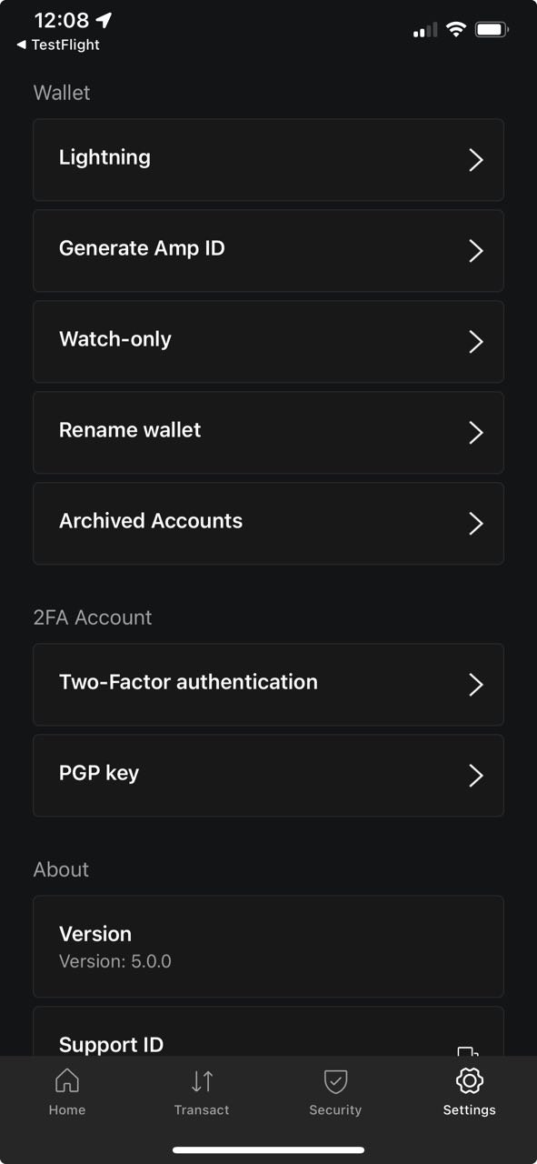Tap the Version 5.0.0 row

(268, 947)
